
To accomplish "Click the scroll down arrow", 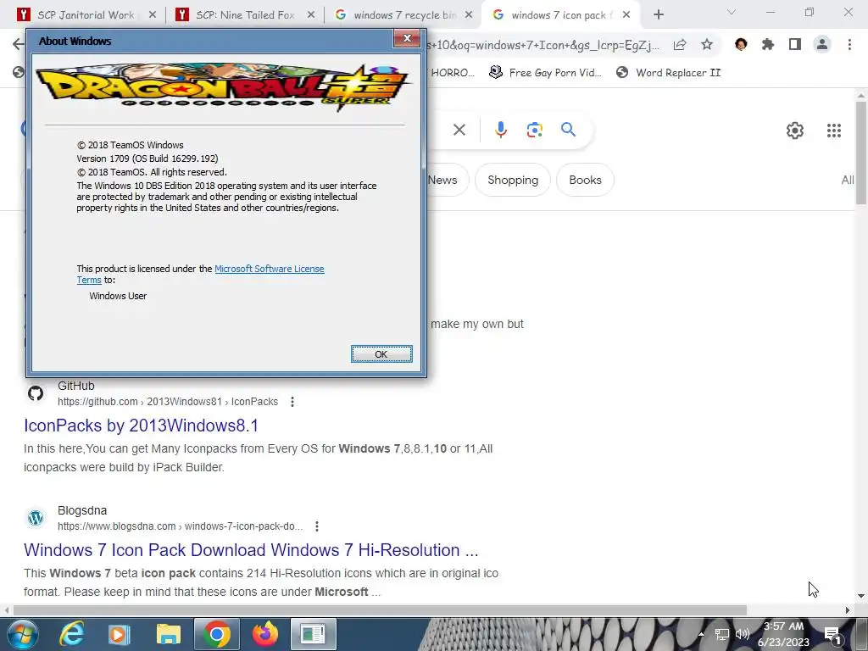I will point(861,596).
